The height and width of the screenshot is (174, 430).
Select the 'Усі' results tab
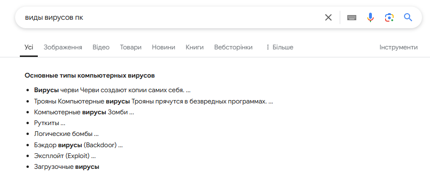pyautogui.click(x=29, y=47)
